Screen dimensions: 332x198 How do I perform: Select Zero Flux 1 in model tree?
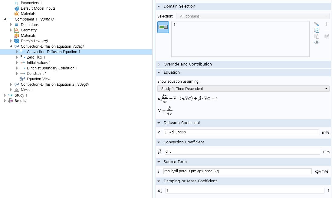click(x=36, y=57)
